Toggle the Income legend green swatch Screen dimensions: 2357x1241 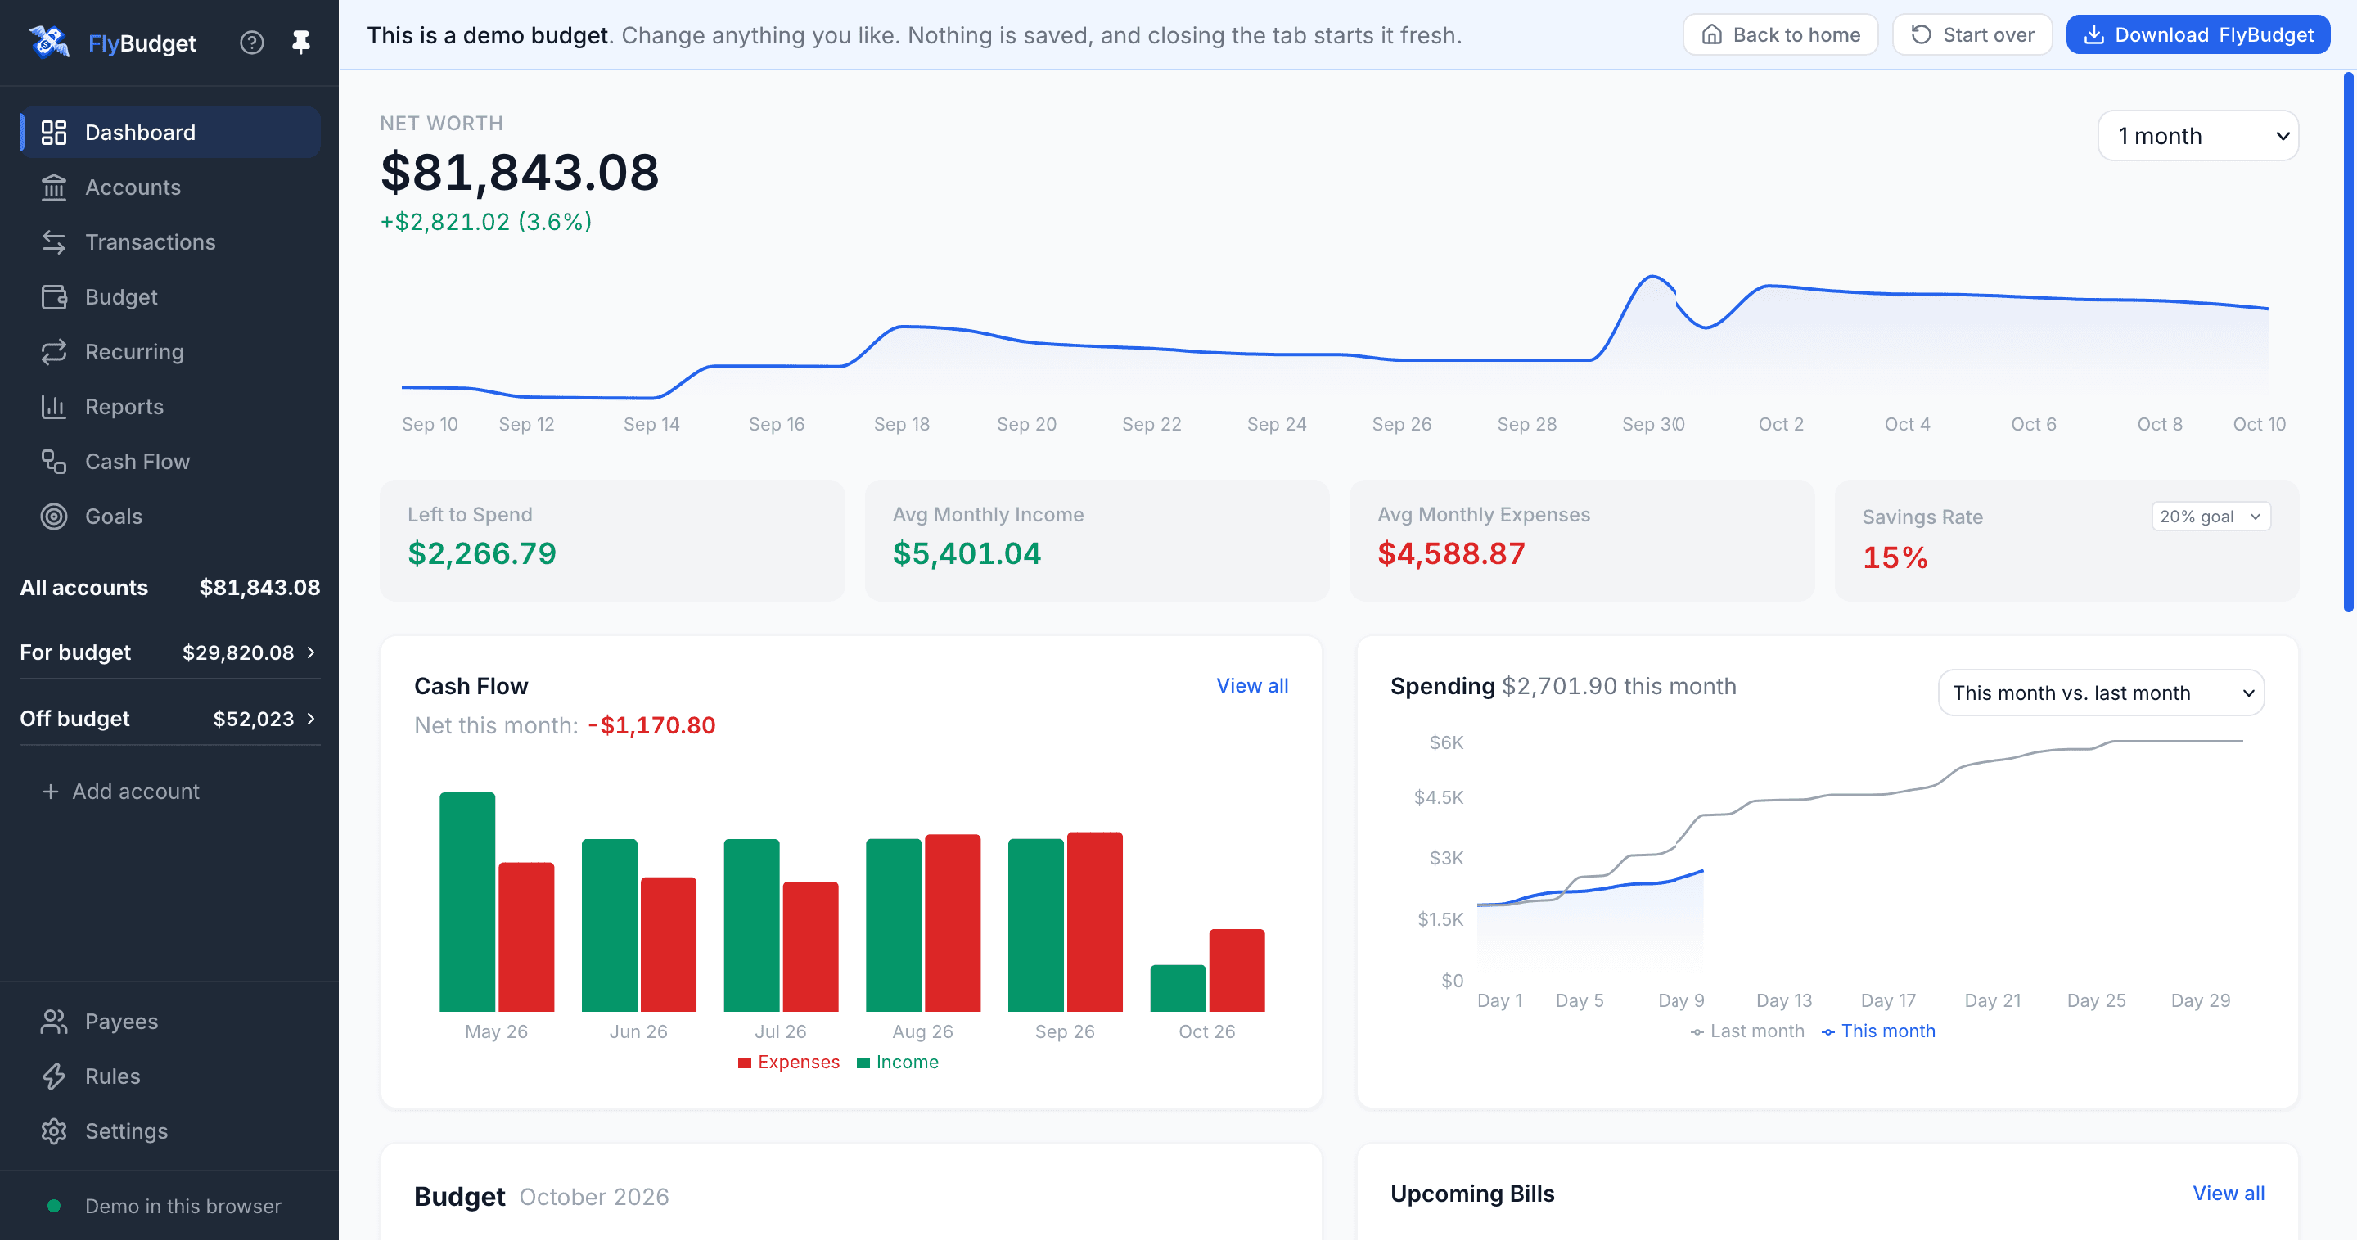coord(863,1063)
